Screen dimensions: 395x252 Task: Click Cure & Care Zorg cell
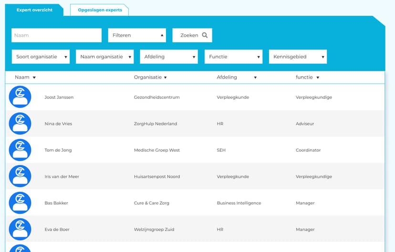pos(151,203)
